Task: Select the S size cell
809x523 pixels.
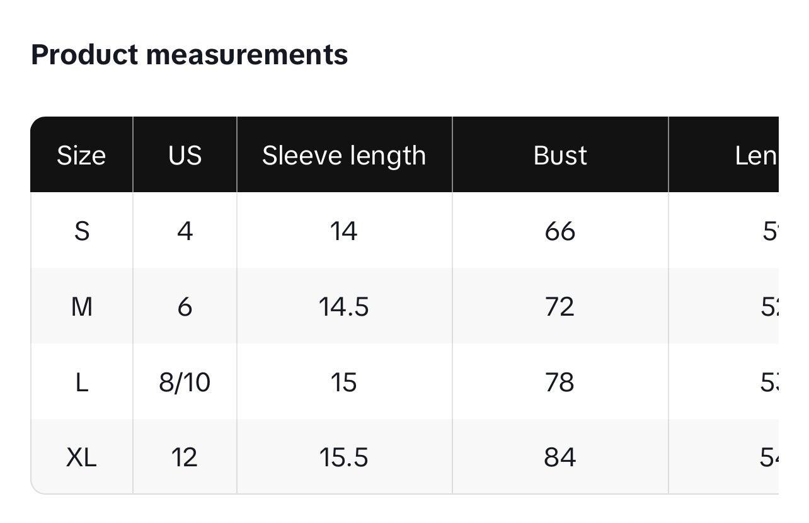Action: pos(81,231)
